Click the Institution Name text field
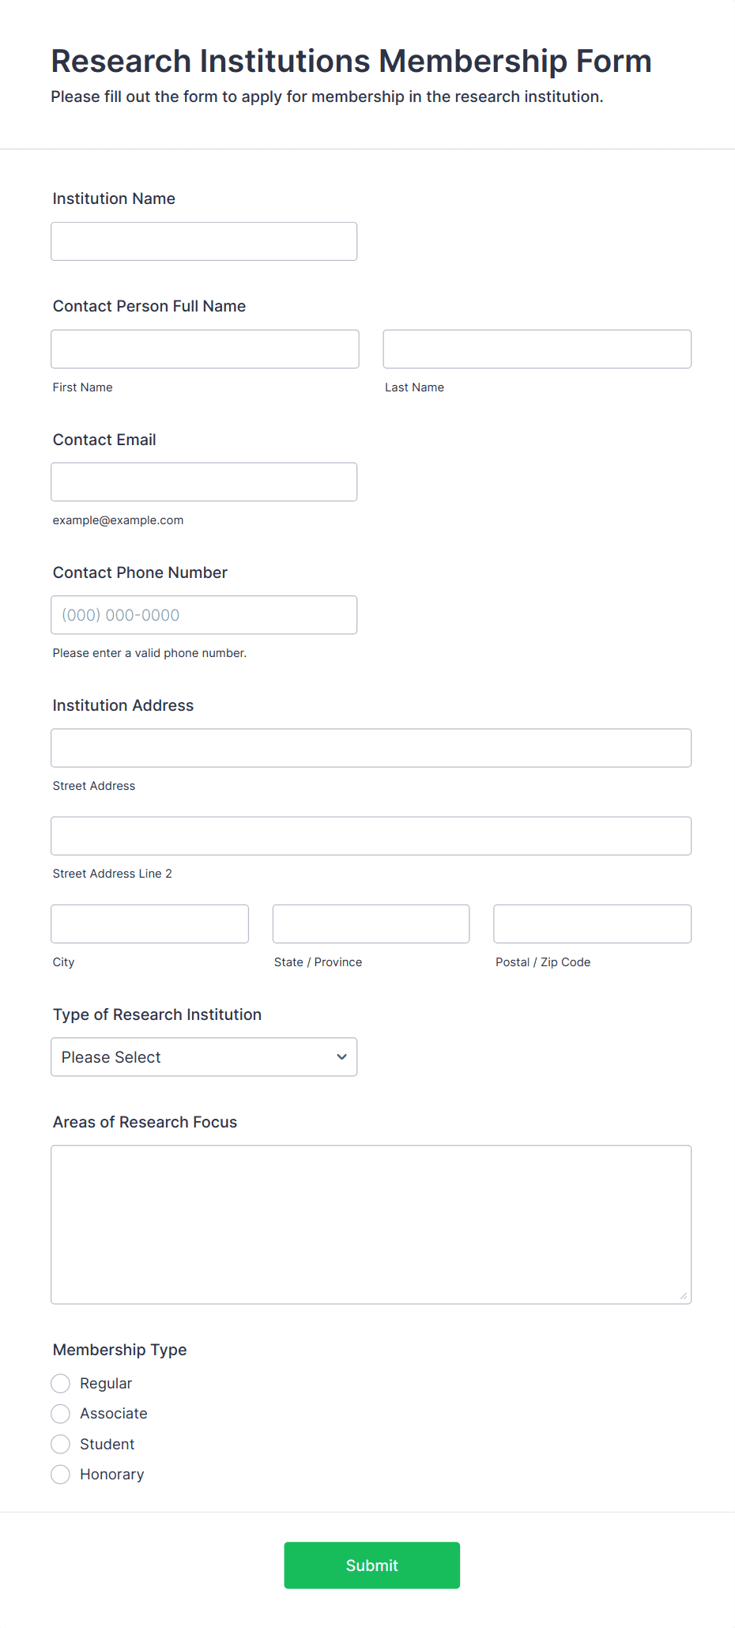735x1628 pixels. pyautogui.click(x=204, y=241)
